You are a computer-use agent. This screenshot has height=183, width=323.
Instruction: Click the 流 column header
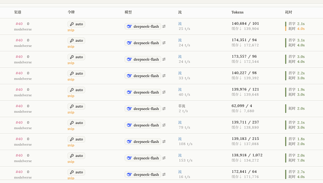180,12
